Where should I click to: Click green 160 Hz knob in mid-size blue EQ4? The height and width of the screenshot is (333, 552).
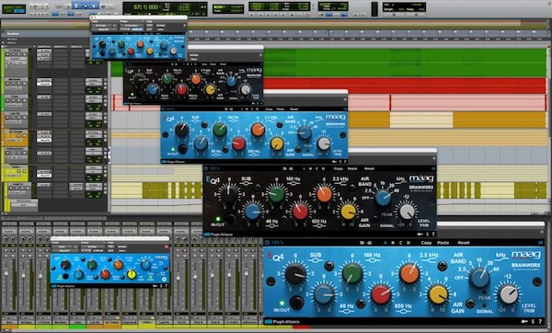pos(220,130)
